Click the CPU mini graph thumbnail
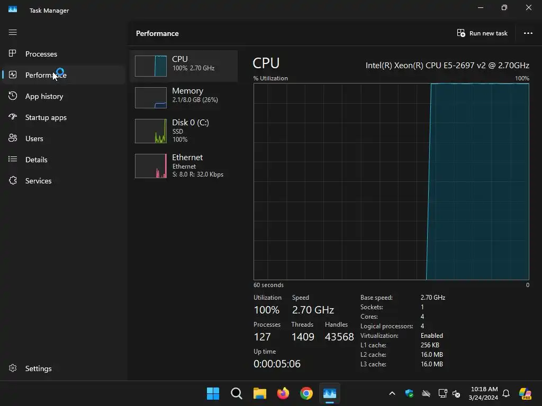Viewport: 542px width, 406px height. (151, 66)
